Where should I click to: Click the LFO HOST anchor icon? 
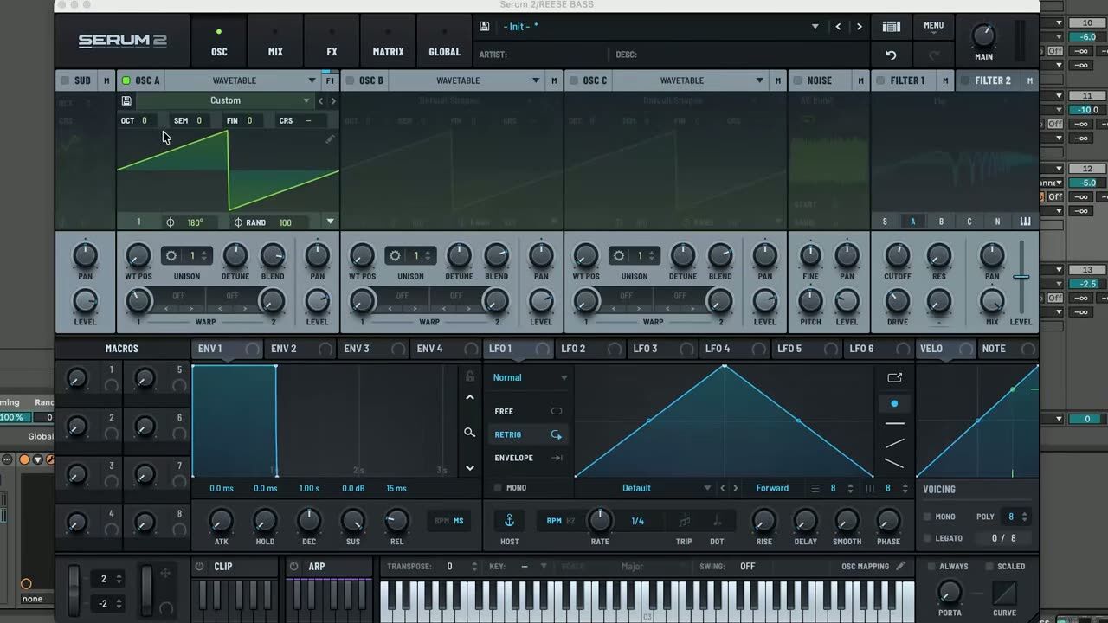tap(510, 520)
